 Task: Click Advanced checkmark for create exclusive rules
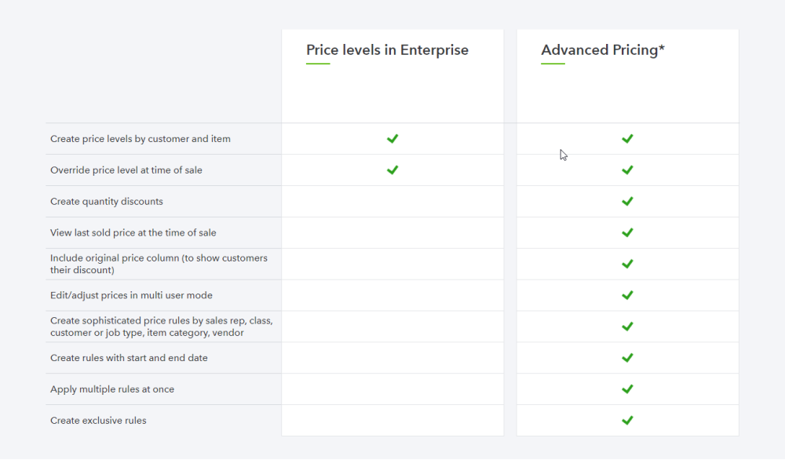click(627, 421)
